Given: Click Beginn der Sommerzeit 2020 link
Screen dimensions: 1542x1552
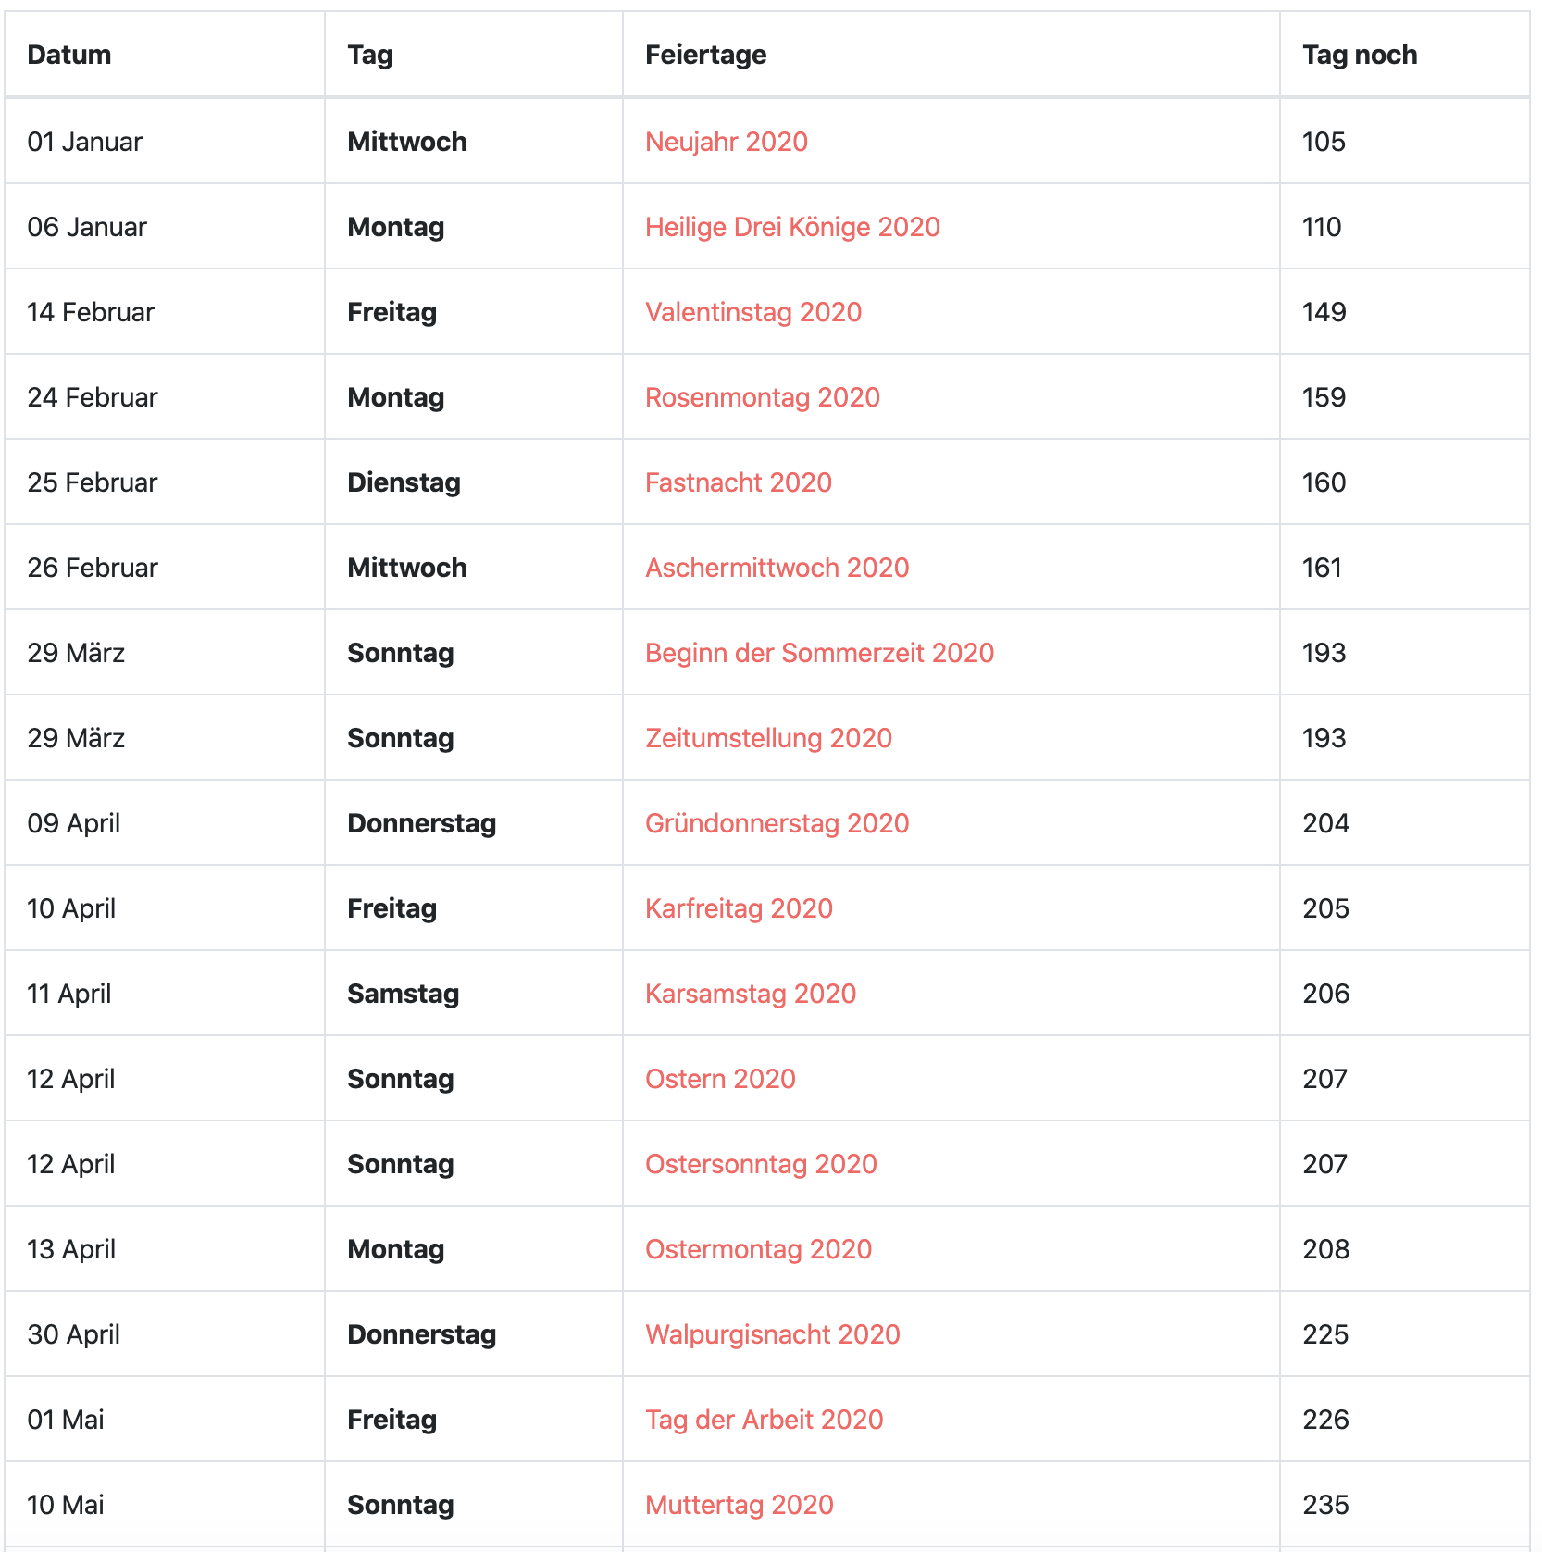Looking at the screenshot, I should [819, 653].
